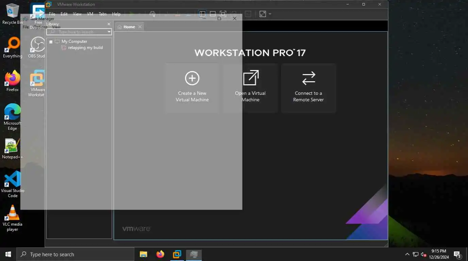
Task: Click Send Ctrl+Alt+Del toolbar icon
Action: tap(152, 14)
